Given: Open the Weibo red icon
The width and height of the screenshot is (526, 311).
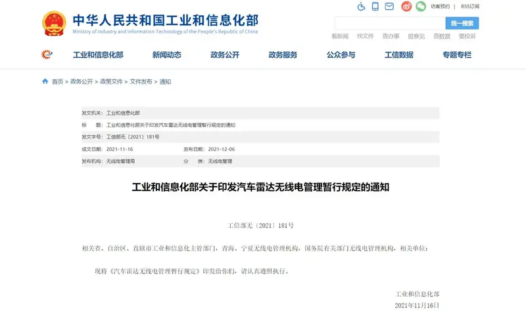Looking at the screenshot, I should 406,7.
